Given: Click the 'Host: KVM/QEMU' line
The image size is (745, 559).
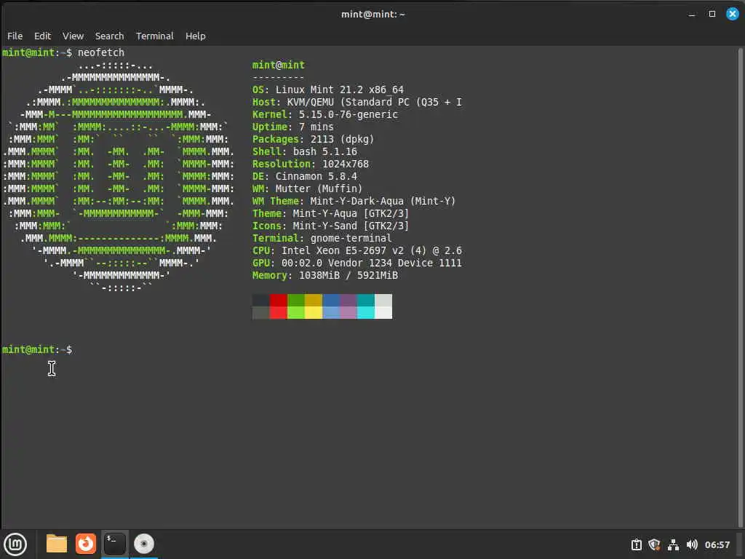Looking at the screenshot, I should 356,102.
